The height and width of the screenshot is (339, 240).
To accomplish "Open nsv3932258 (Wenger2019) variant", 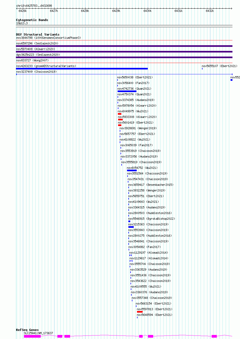I will point(147,190).
